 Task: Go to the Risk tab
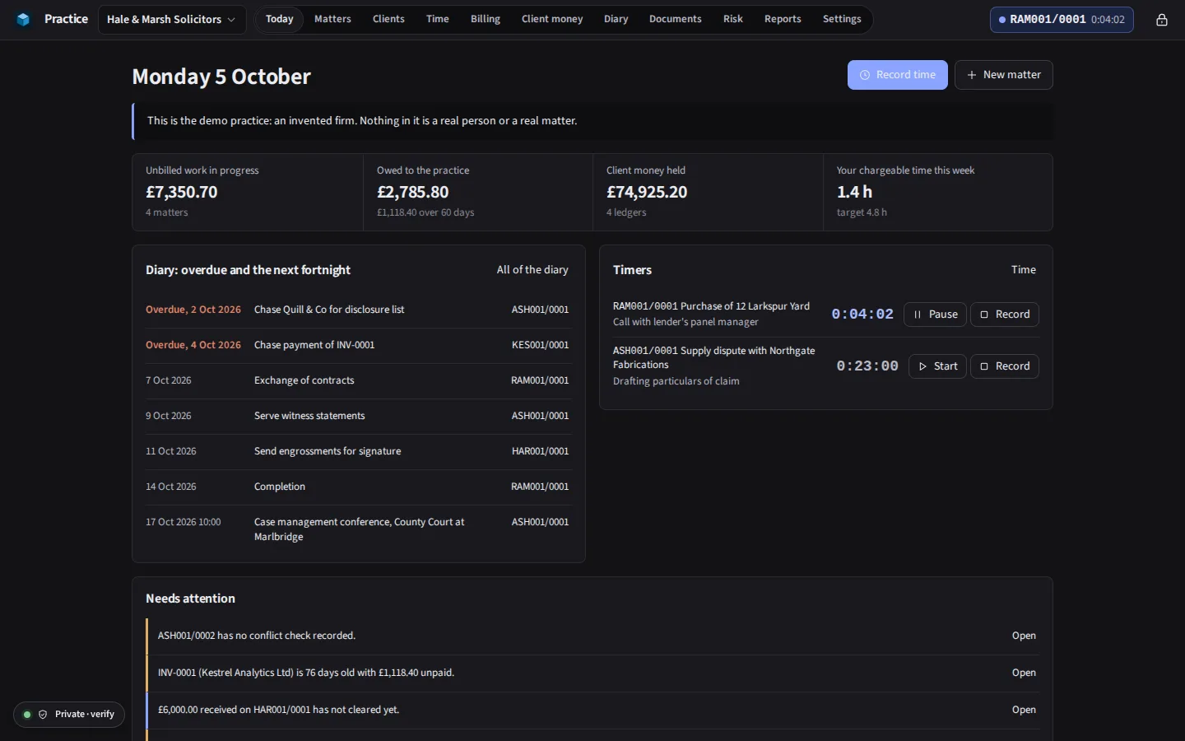point(733,19)
